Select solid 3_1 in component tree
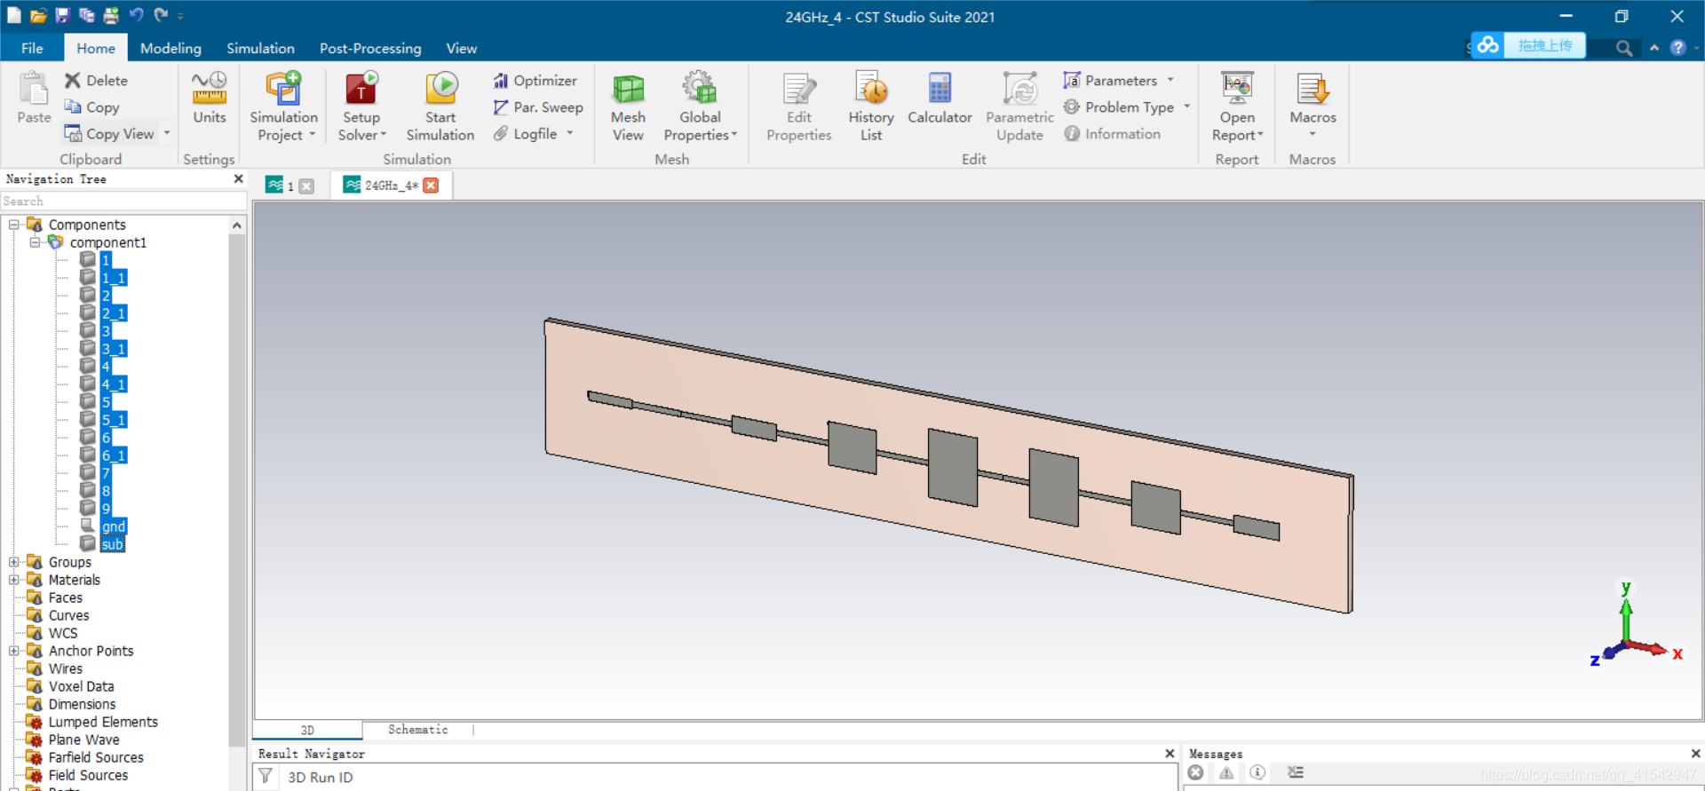This screenshot has width=1705, height=791. coord(114,349)
